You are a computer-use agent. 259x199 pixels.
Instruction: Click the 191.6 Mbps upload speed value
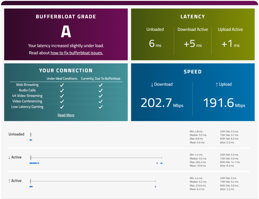[x=219, y=103]
